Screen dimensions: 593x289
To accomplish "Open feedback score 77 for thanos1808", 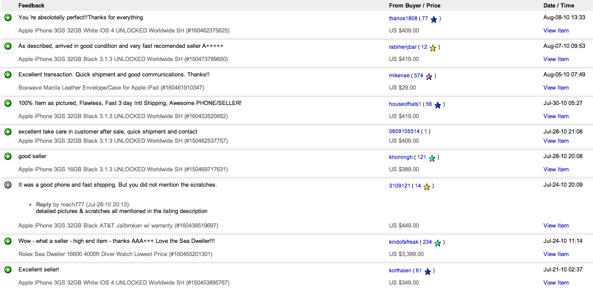I will coord(425,18).
